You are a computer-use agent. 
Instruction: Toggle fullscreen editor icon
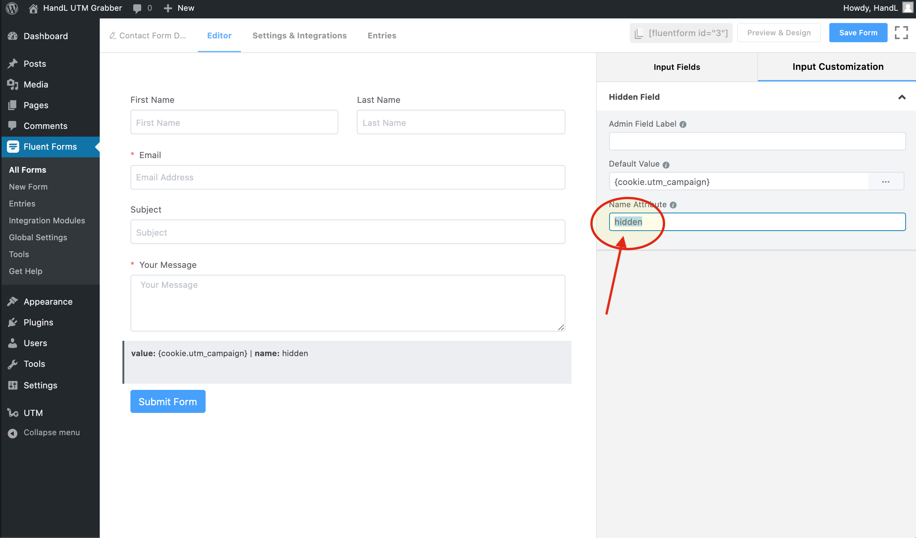901,33
